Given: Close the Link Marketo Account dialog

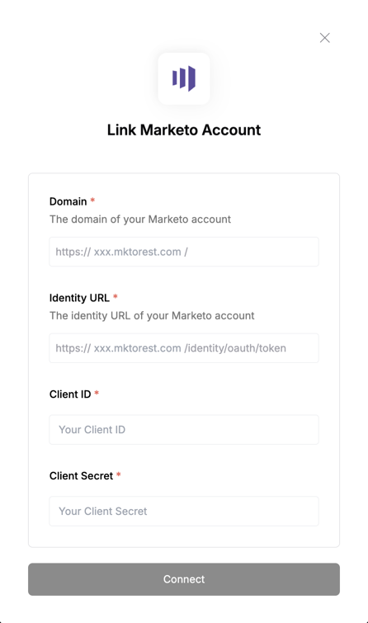Looking at the screenshot, I should click(x=325, y=38).
